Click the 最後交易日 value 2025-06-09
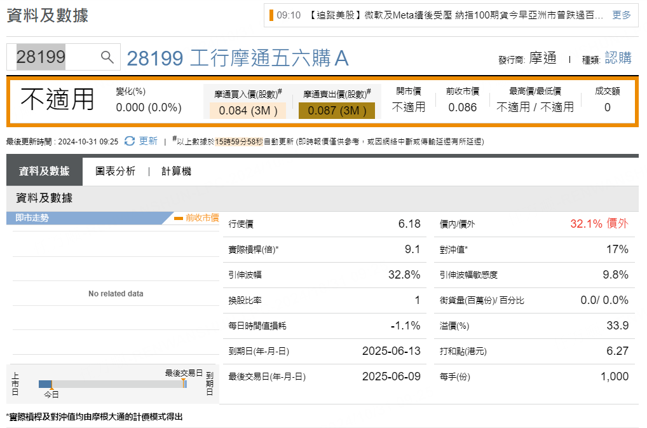Screen dimensions: 647x428 [391, 376]
